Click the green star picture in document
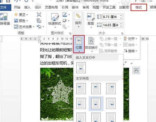The height and width of the screenshot is (122, 156). [x=57, y=94]
